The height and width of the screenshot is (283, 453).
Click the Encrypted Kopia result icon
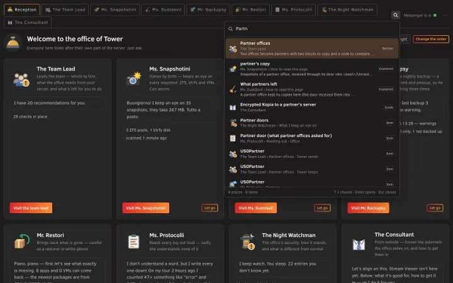(x=233, y=108)
